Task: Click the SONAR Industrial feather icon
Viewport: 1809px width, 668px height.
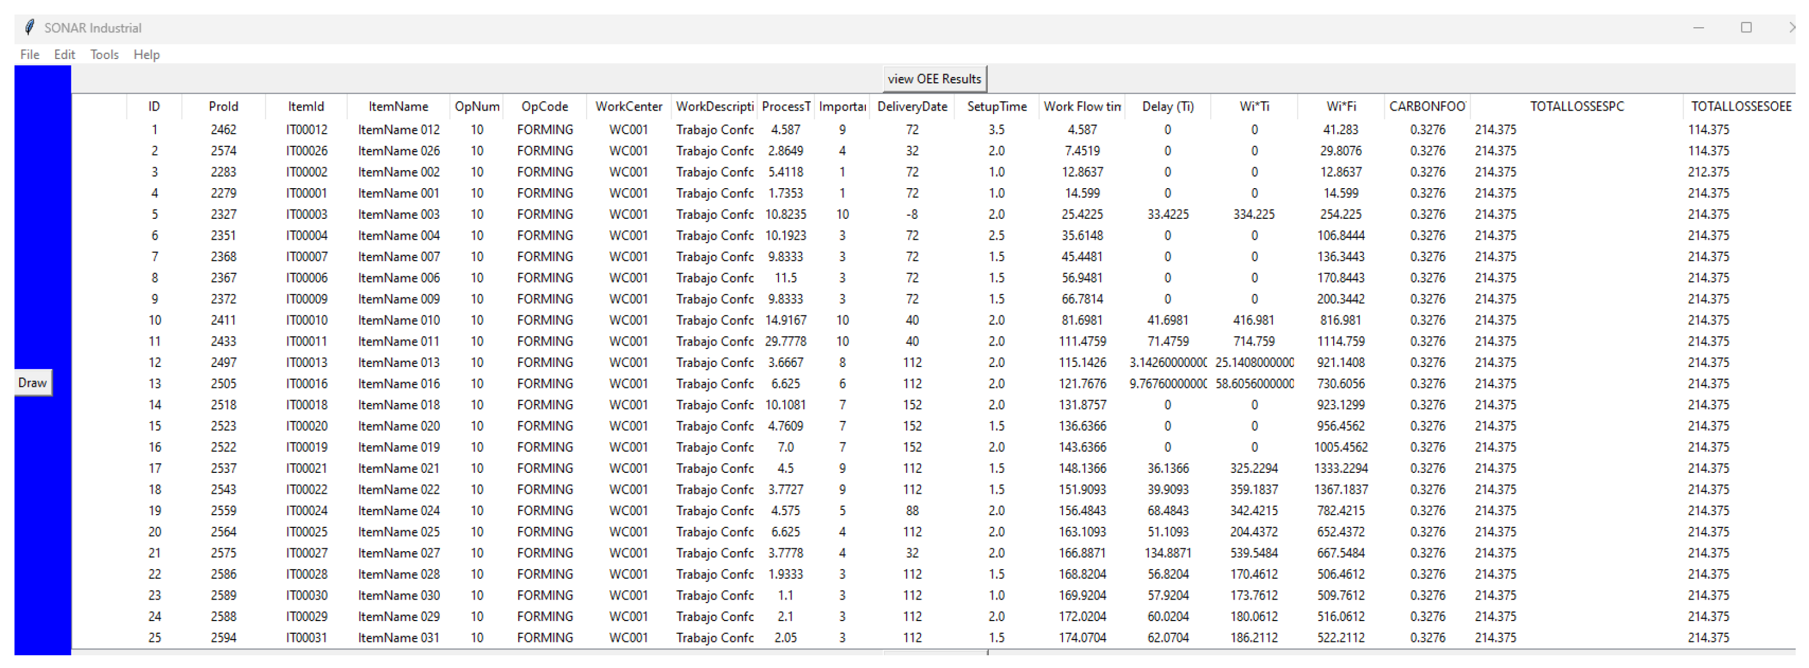Action: 29,27
